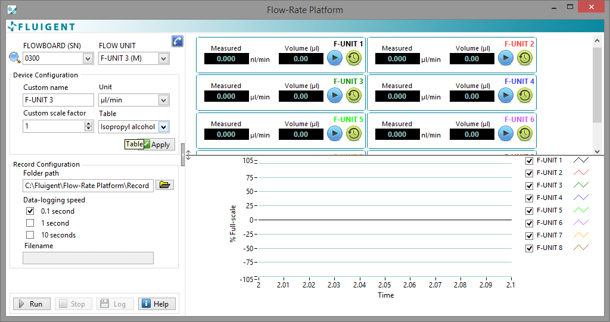This screenshot has height=322, width=610.
Task: Start F-UNIT 6 with its play button
Action: click(505, 133)
